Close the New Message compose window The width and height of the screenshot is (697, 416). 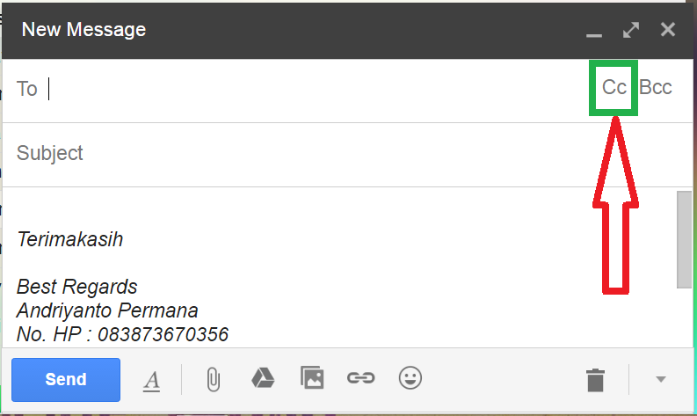coord(667,30)
